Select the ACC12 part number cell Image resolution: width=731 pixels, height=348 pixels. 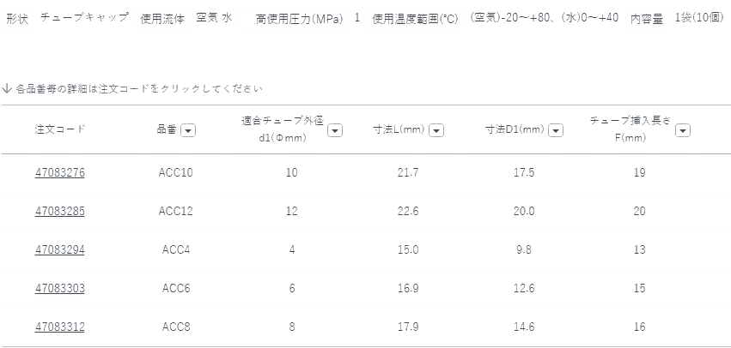[176, 212]
